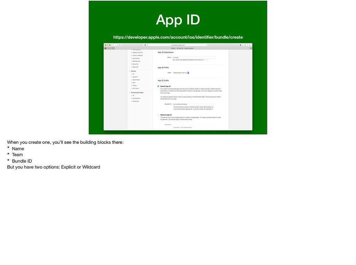Open the third pinned tab
Screen dimensions: 356x265
tap(113, 48)
